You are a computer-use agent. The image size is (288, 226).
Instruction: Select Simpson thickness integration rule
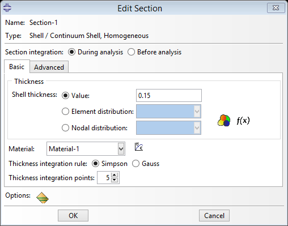[x=95, y=164]
